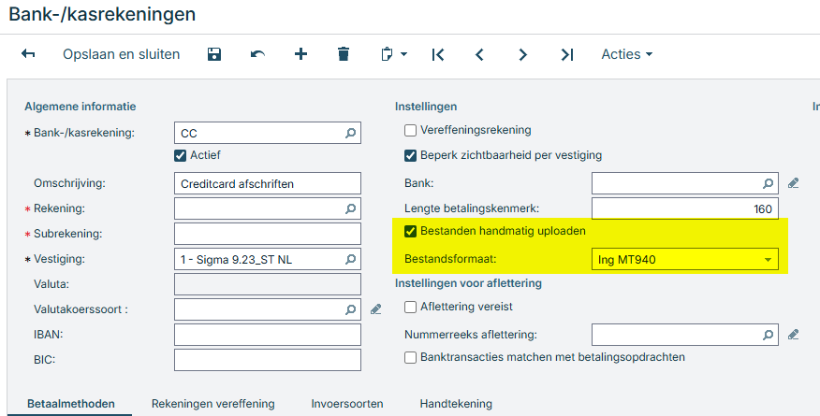This screenshot has width=820, height=416.
Task: Switch to Rekeningen vereffening tab
Action: click(212, 404)
